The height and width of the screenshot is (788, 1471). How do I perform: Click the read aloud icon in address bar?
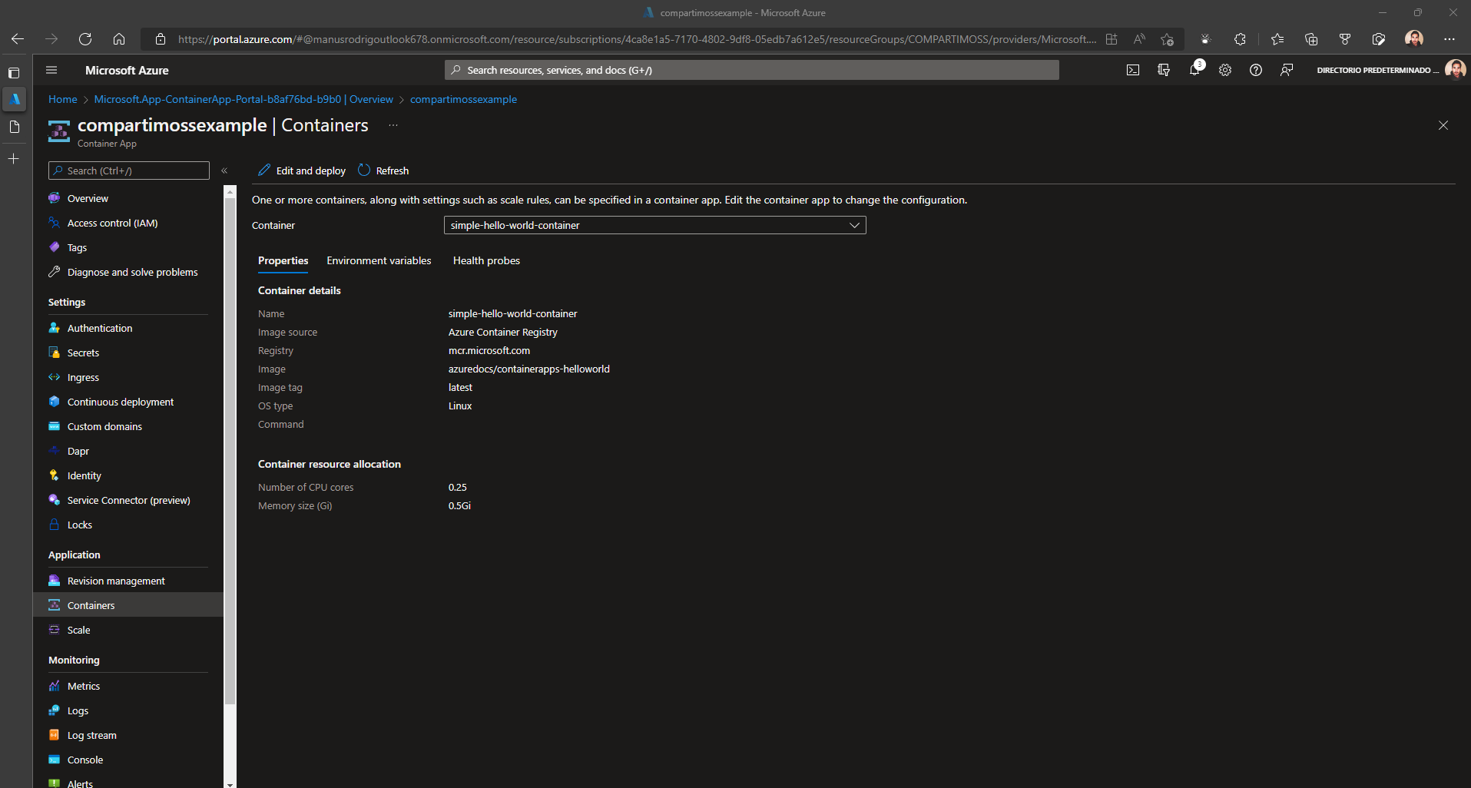coord(1139,38)
